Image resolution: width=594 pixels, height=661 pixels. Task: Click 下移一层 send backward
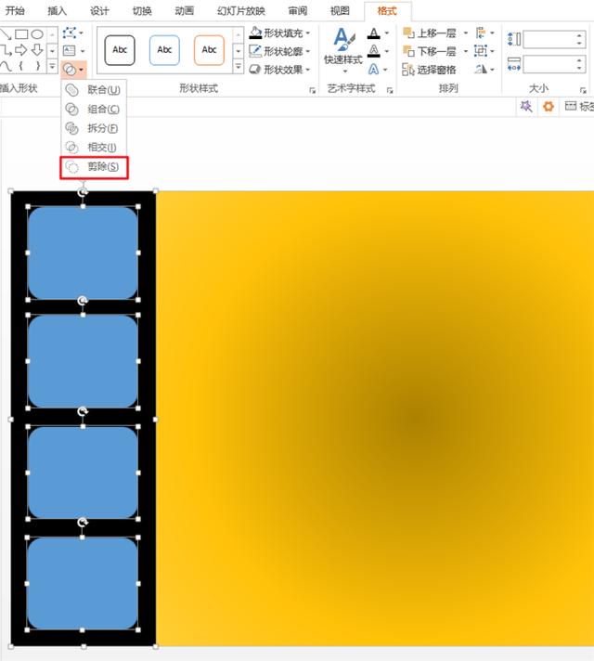(430, 51)
